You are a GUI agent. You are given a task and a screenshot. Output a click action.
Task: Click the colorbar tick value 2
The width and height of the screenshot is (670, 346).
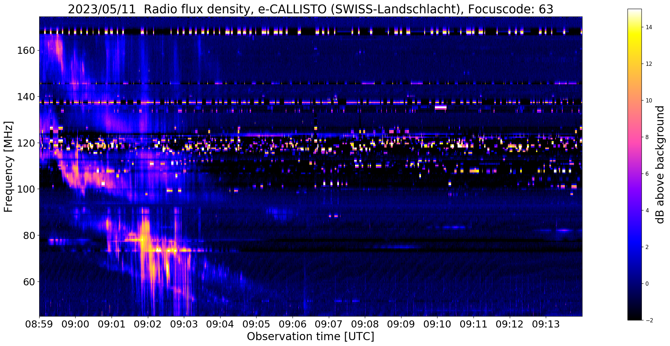click(x=647, y=247)
